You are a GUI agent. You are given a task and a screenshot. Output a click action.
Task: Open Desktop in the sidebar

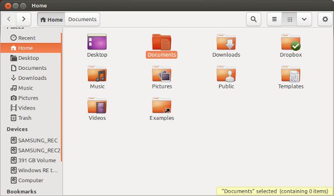tap(31, 58)
